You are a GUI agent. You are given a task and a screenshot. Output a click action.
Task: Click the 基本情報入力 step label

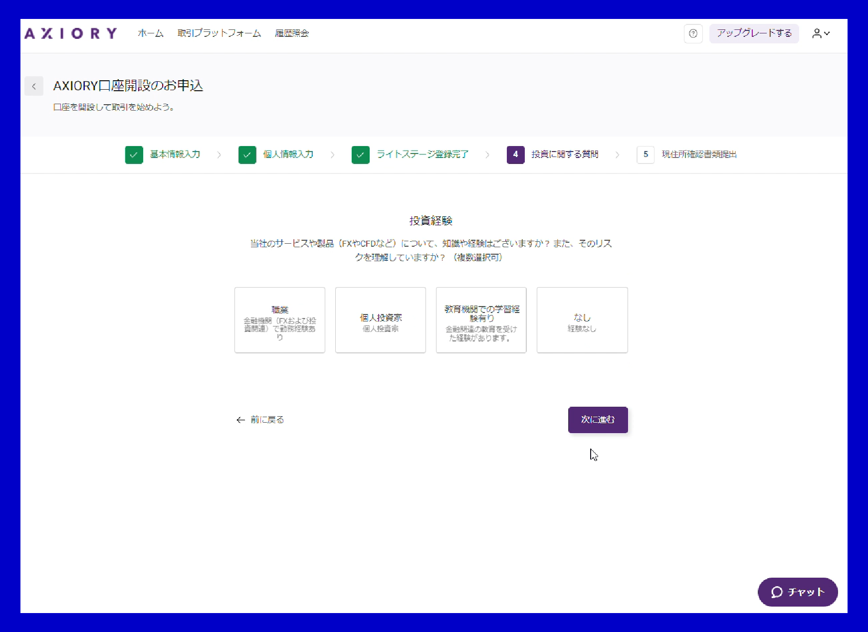tap(175, 155)
